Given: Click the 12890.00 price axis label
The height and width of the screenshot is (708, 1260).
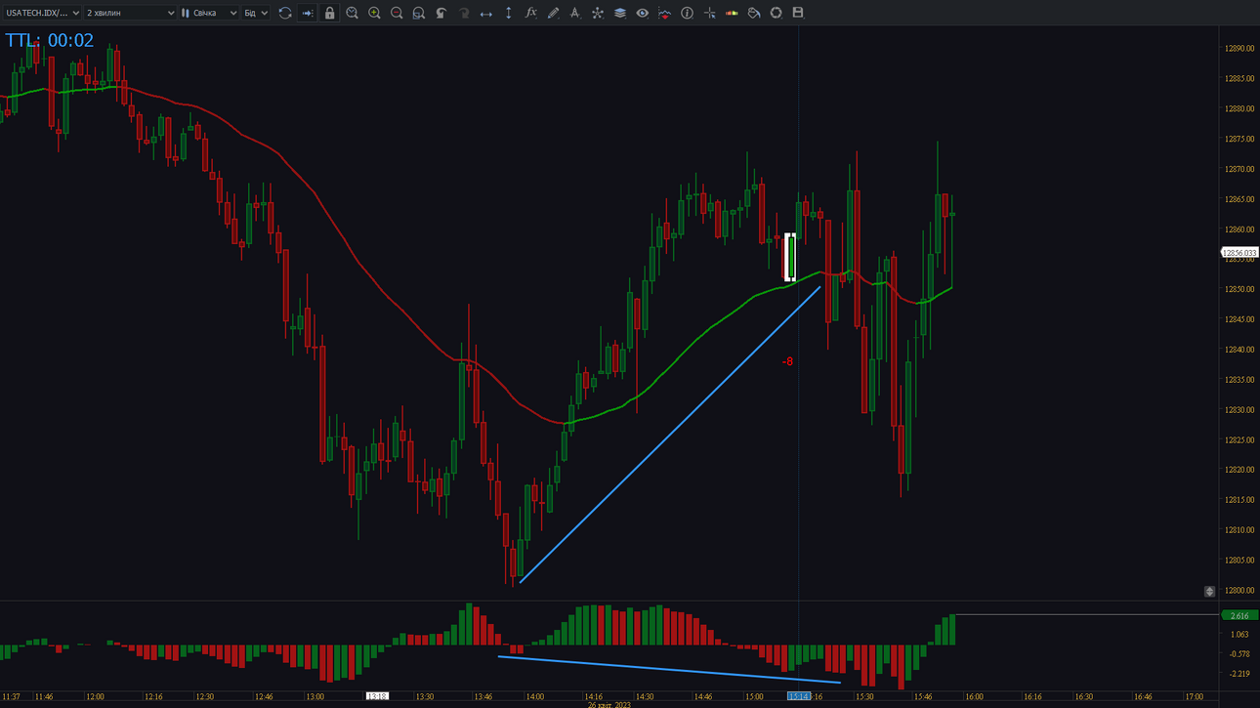Looking at the screenshot, I should point(1239,49).
